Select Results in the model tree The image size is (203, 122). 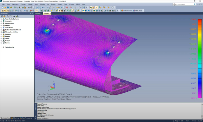click(8, 36)
